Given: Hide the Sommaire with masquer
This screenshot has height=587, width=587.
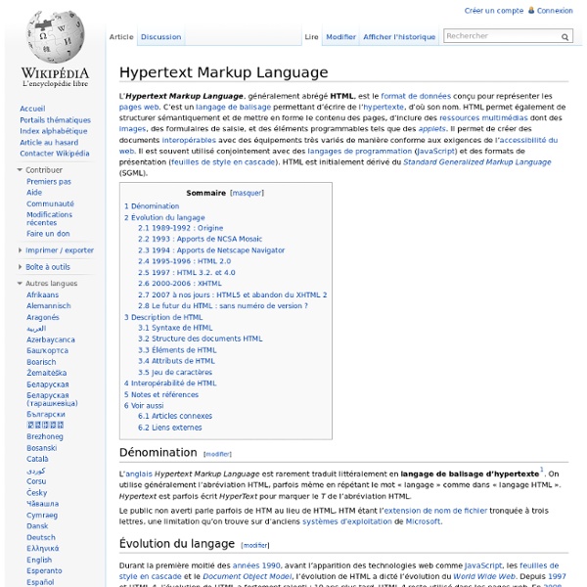Looking at the screenshot, I should (248, 193).
